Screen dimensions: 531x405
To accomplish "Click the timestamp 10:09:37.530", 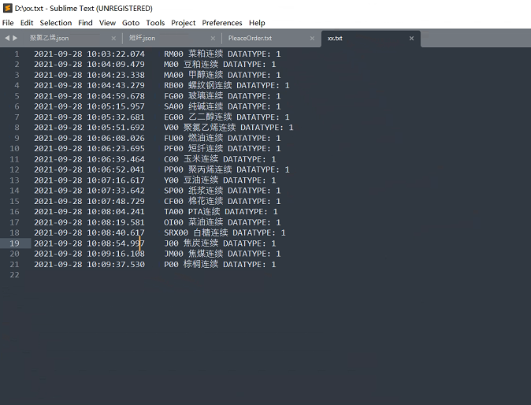I will pos(116,264).
